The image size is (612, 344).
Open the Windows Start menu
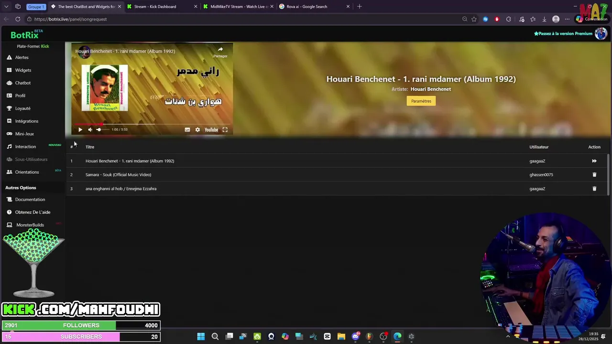point(201,336)
